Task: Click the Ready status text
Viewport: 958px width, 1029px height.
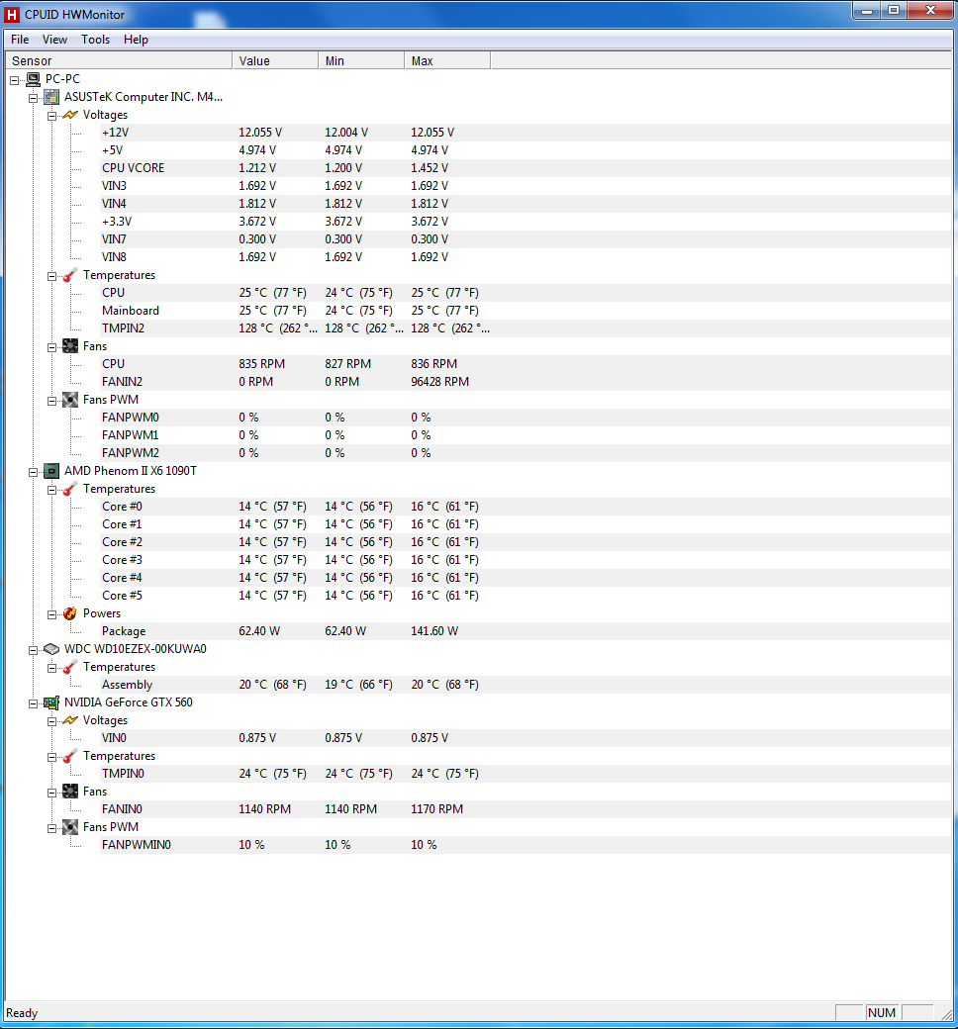Action: point(22,1013)
